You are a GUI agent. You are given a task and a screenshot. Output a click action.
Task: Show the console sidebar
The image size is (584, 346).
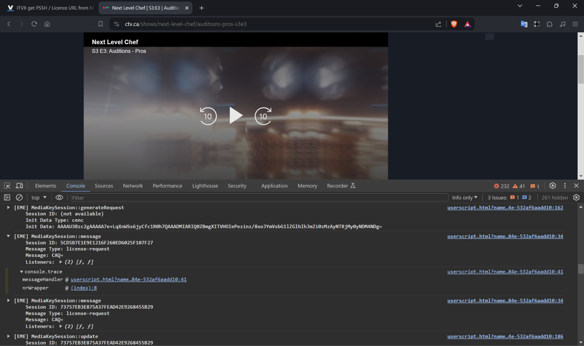pyautogui.click(x=7, y=197)
